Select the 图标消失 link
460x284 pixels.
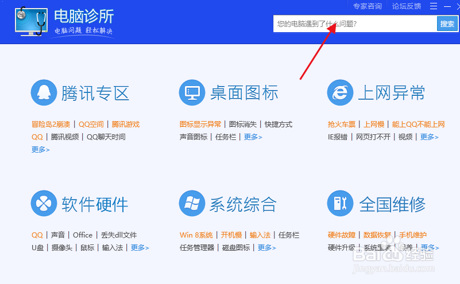pyautogui.click(x=243, y=125)
